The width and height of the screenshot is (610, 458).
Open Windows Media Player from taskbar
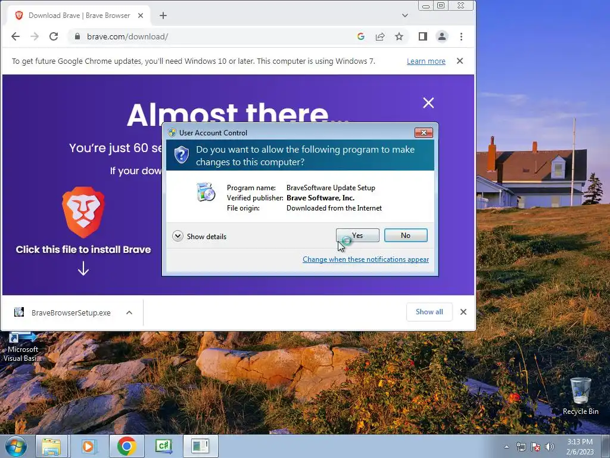(x=88, y=446)
